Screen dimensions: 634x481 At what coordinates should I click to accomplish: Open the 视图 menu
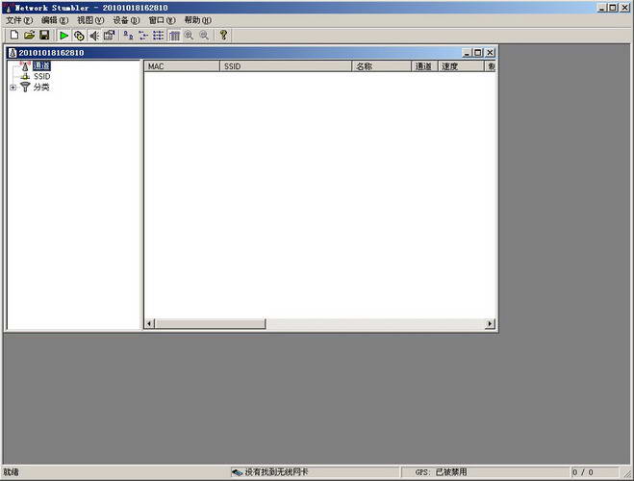tap(90, 20)
